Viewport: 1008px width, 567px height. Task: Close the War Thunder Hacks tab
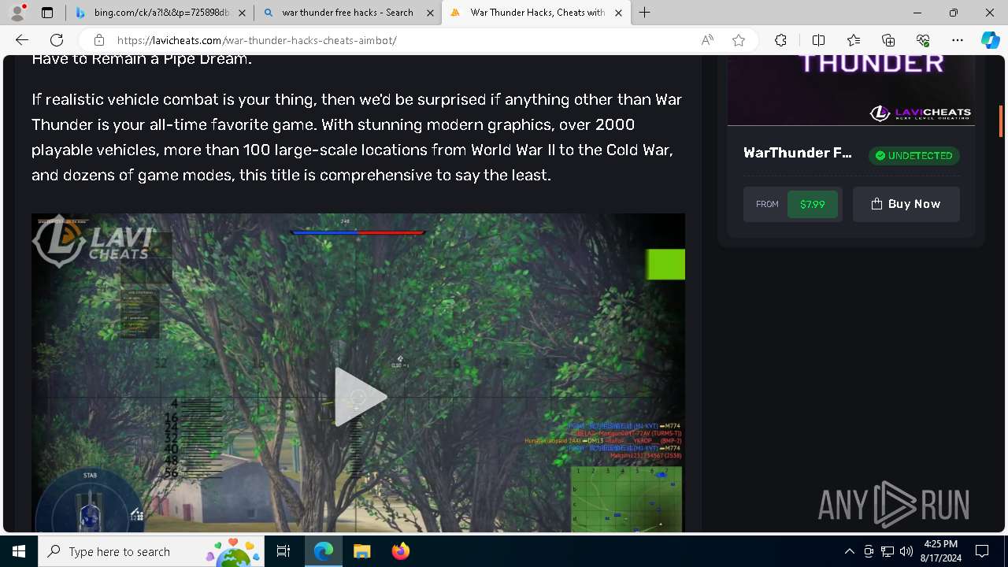pyautogui.click(x=618, y=13)
